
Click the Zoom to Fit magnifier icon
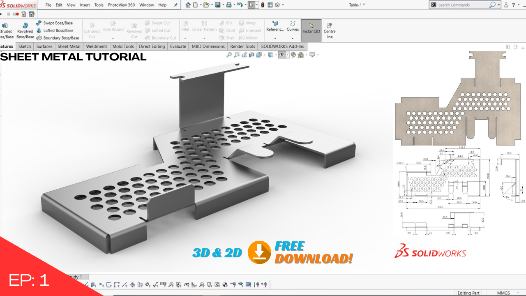[x=229, y=55]
